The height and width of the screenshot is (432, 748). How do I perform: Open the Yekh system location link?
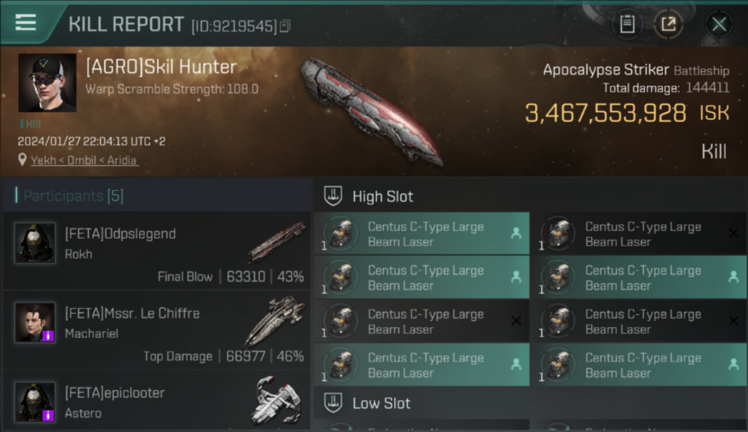pos(85,160)
